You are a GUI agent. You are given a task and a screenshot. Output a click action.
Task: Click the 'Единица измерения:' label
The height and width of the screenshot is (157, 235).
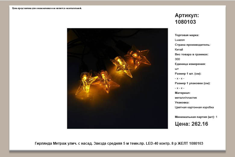pos(190,64)
